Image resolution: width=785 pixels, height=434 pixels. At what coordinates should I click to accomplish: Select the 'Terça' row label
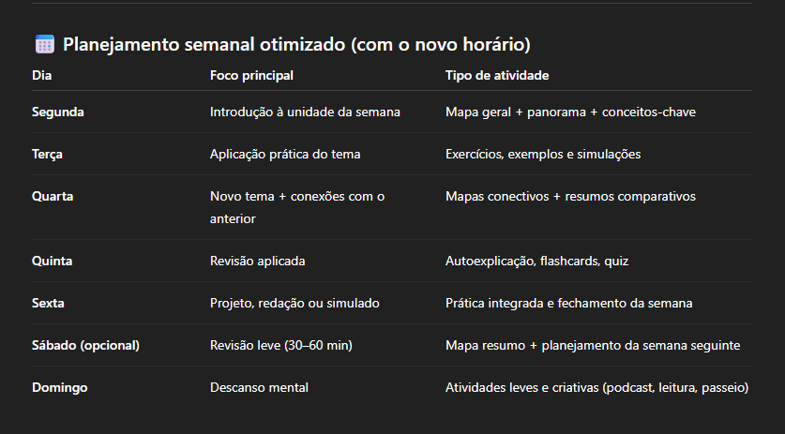pyautogui.click(x=47, y=154)
